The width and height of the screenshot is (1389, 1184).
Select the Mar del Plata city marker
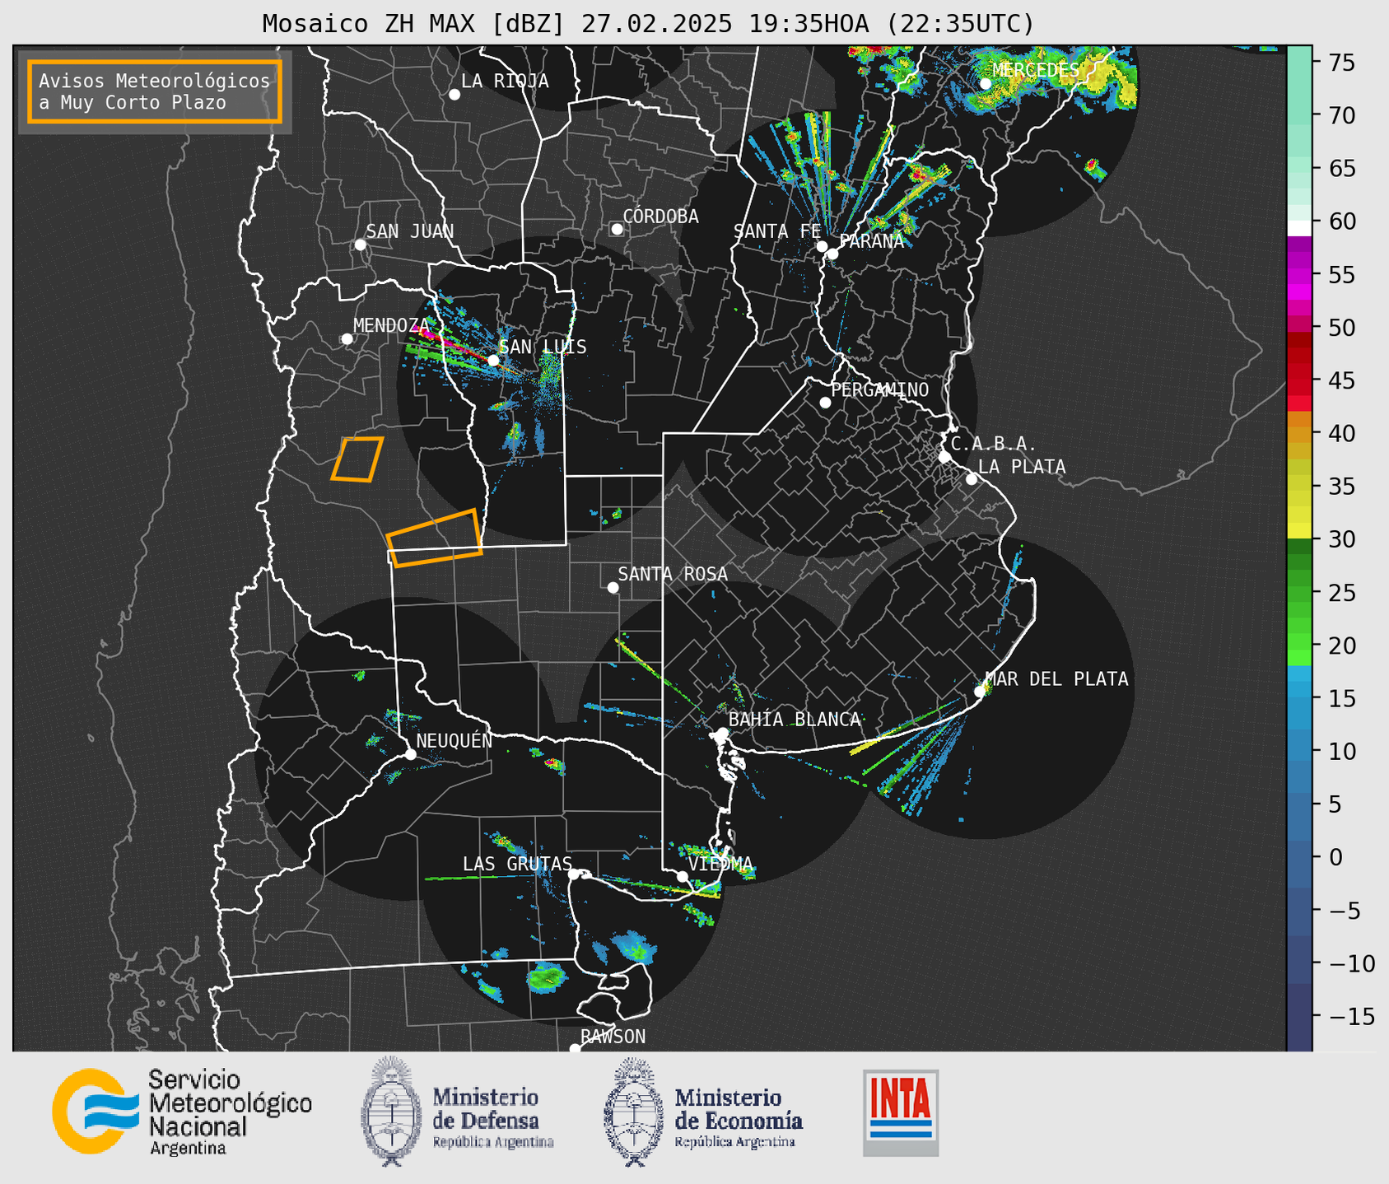point(980,692)
